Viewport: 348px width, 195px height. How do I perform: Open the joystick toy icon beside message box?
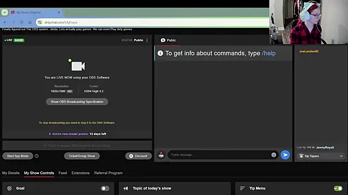tap(161, 155)
